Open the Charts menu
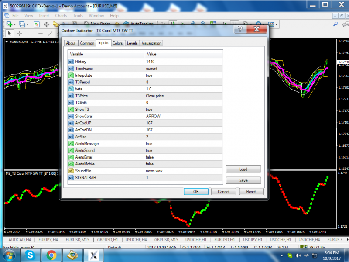Image resolution: width=349 pixels, height=262 pixels. click(x=61, y=16)
